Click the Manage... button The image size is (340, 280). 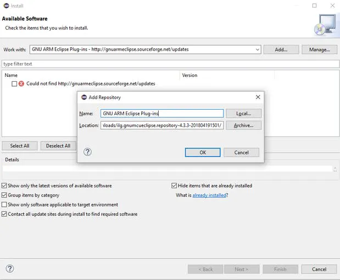[319, 49]
